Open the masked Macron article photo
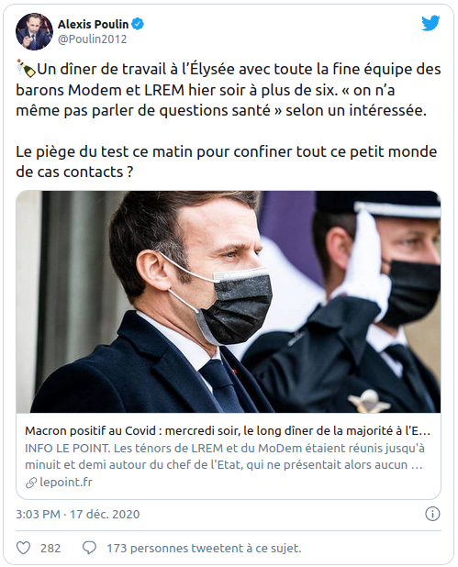Screen dimensions: 458x567 (229, 302)
